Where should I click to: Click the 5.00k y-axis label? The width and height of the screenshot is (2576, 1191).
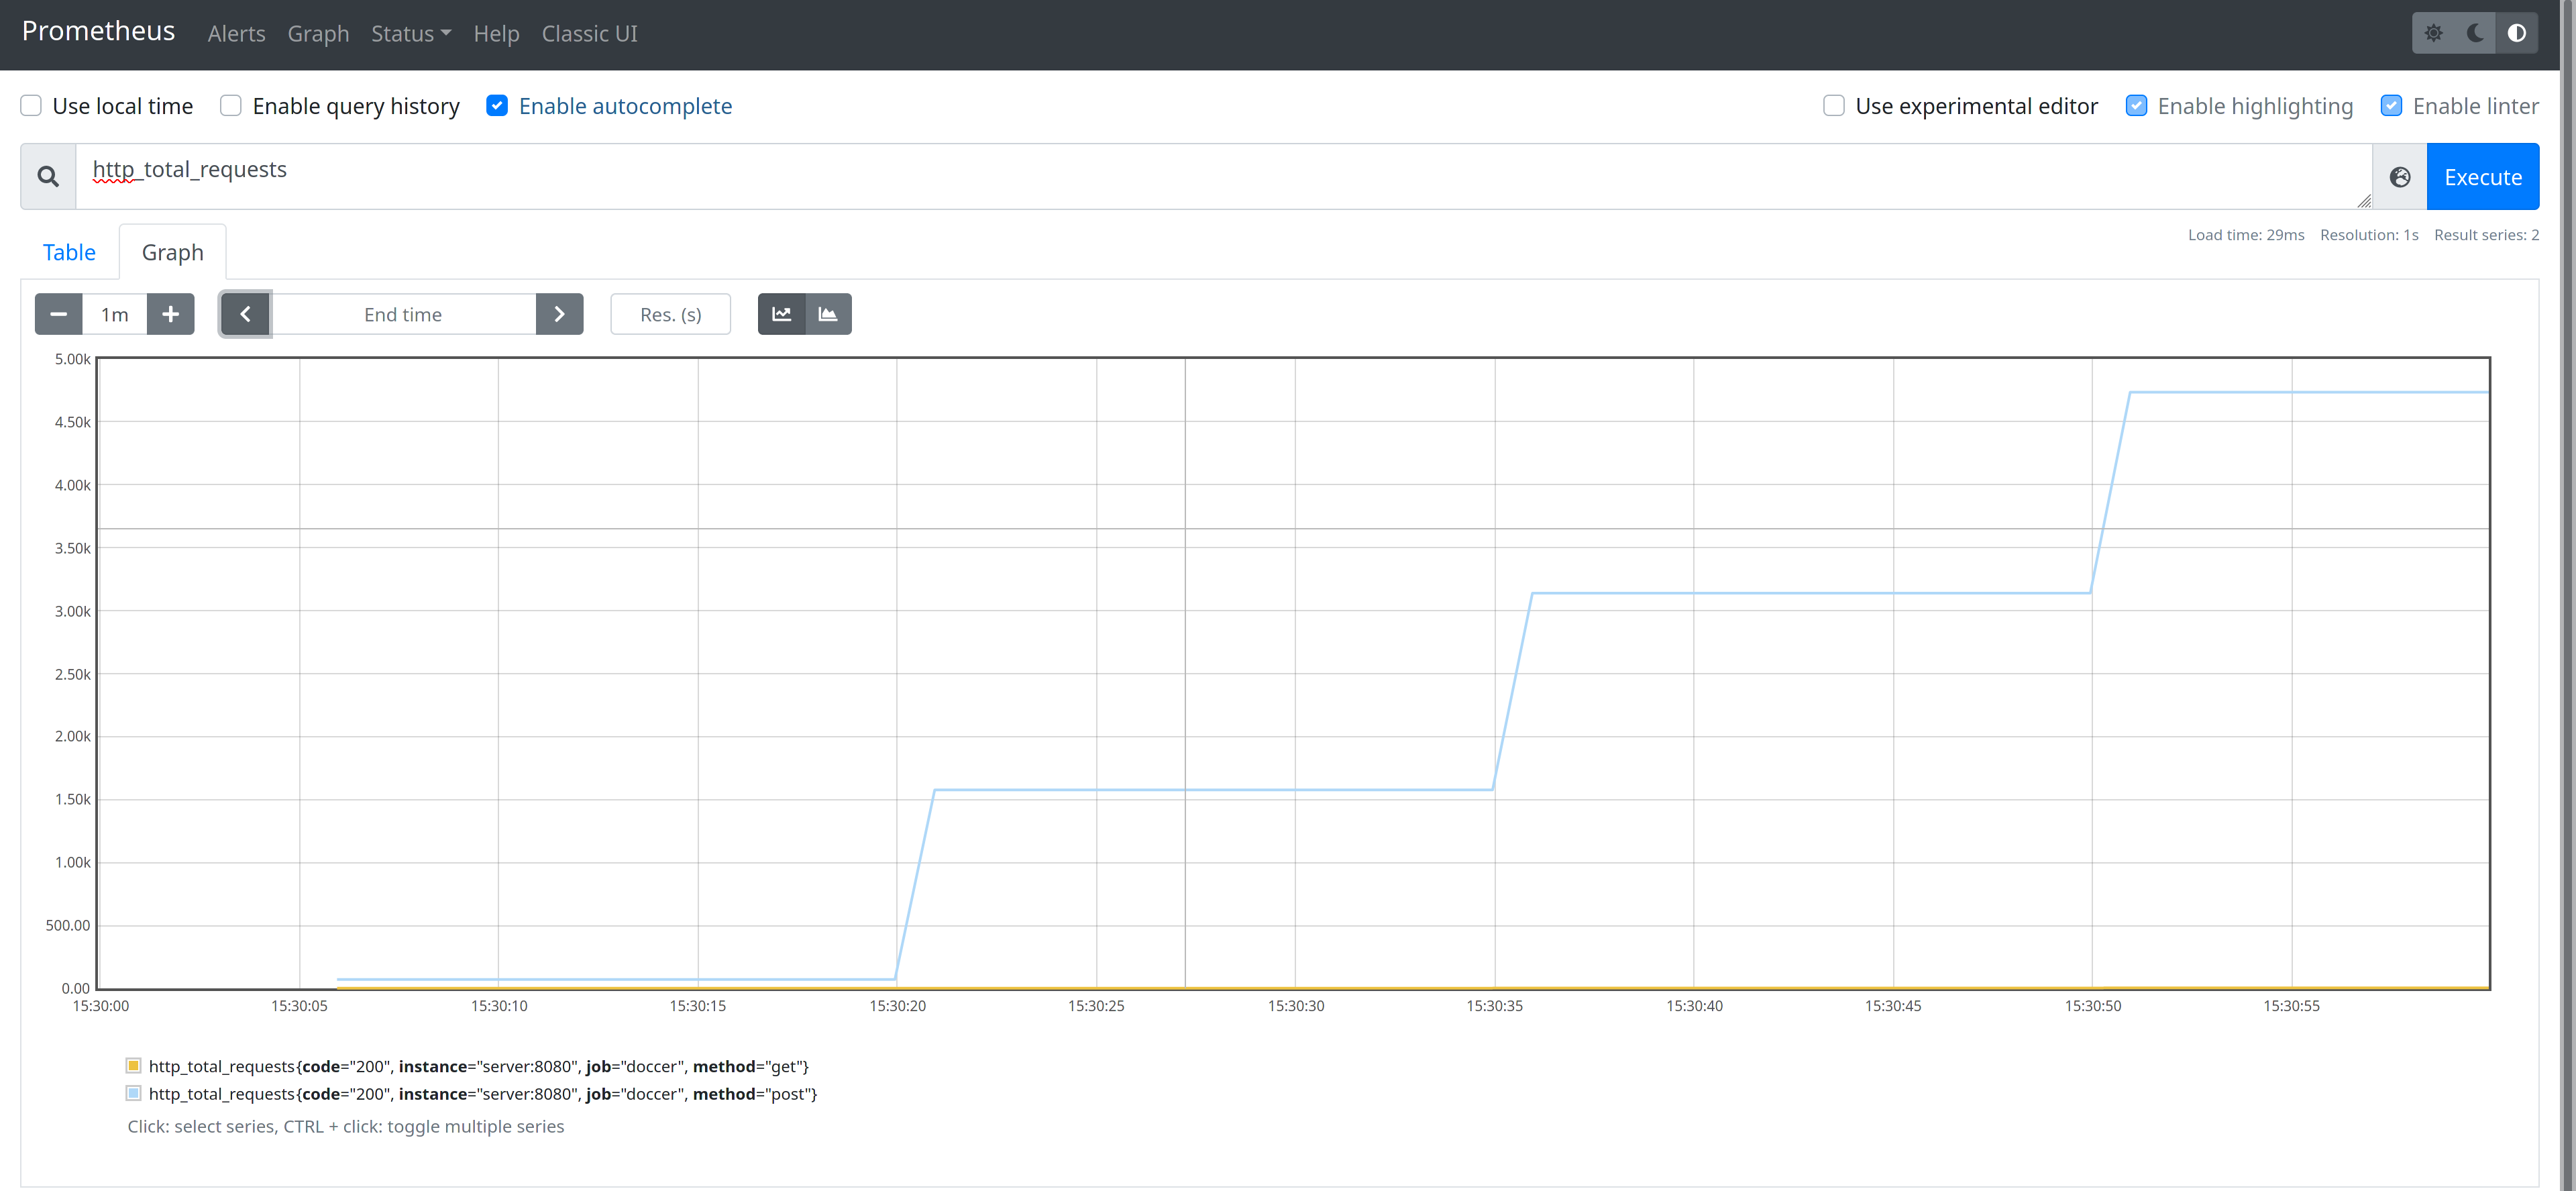tap(73, 359)
